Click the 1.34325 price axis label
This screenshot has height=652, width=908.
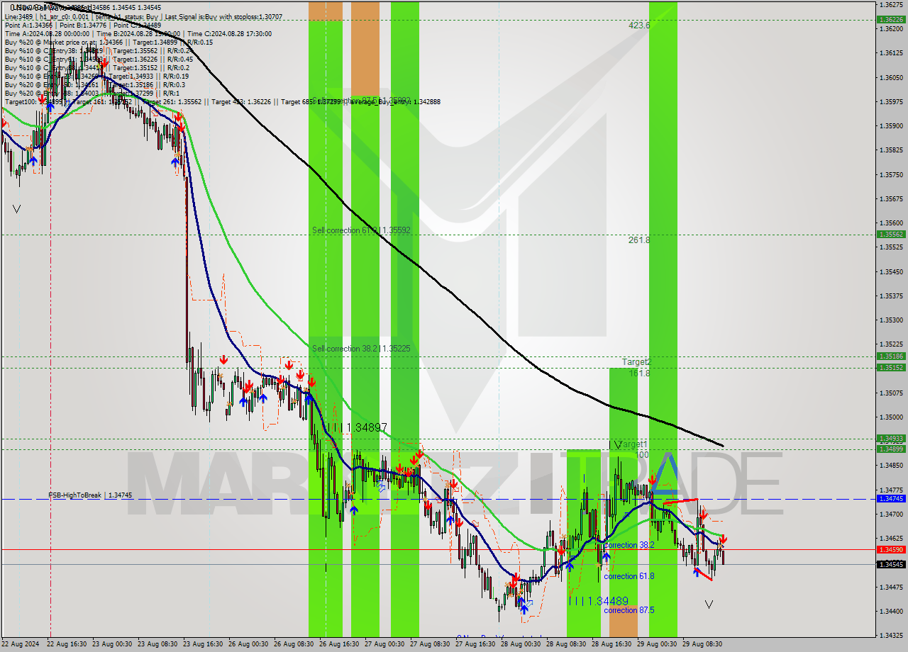pos(890,635)
